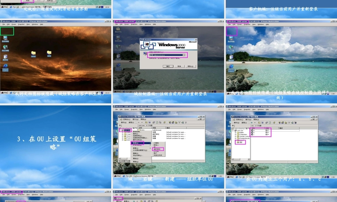
Task: Pick 用户 from the 新建 submenu
Action: 155,153
